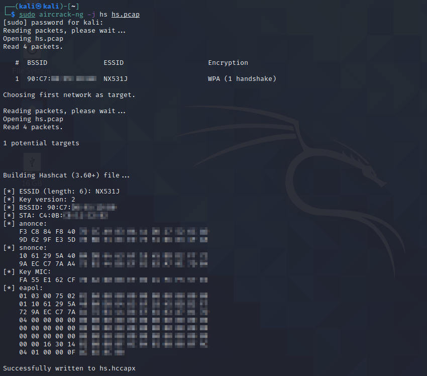Image resolution: width=427 pixels, height=376 pixels.
Task: Click the 'Choosing first network as target' line
Action: click(69, 95)
